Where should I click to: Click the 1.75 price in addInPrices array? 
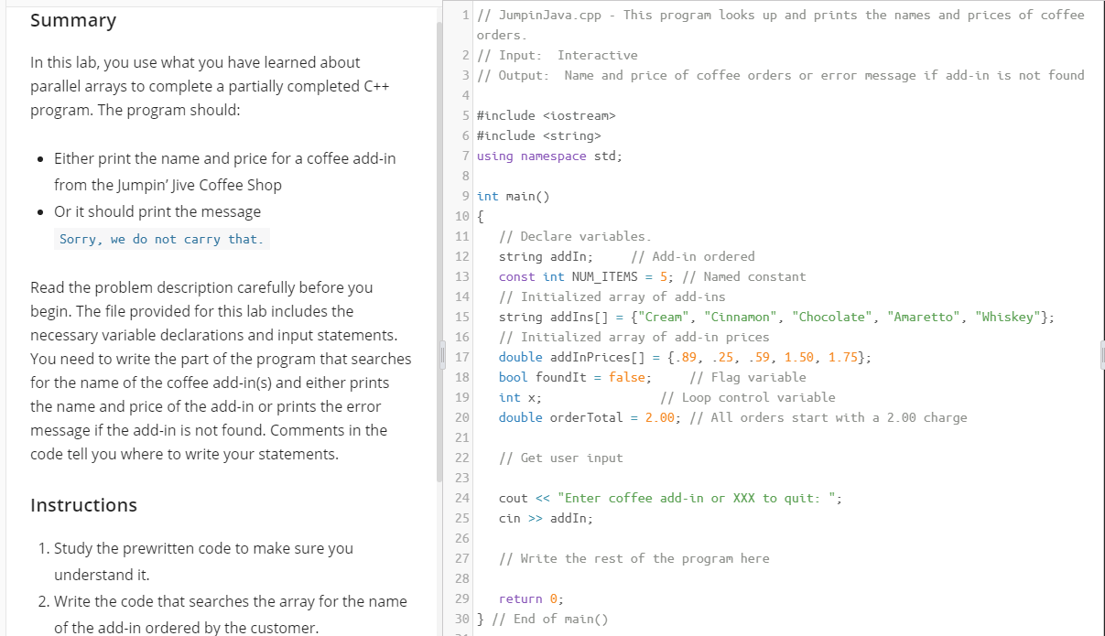tap(841, 357)
